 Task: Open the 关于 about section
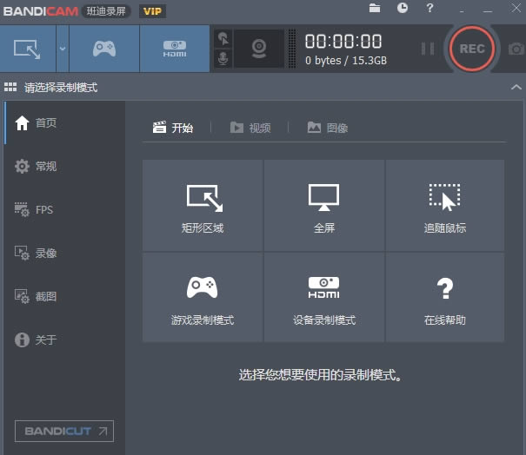click(x=65, y=340)
